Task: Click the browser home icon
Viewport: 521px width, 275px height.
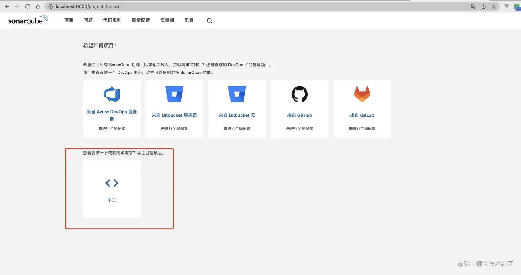Action: point(38,6)
